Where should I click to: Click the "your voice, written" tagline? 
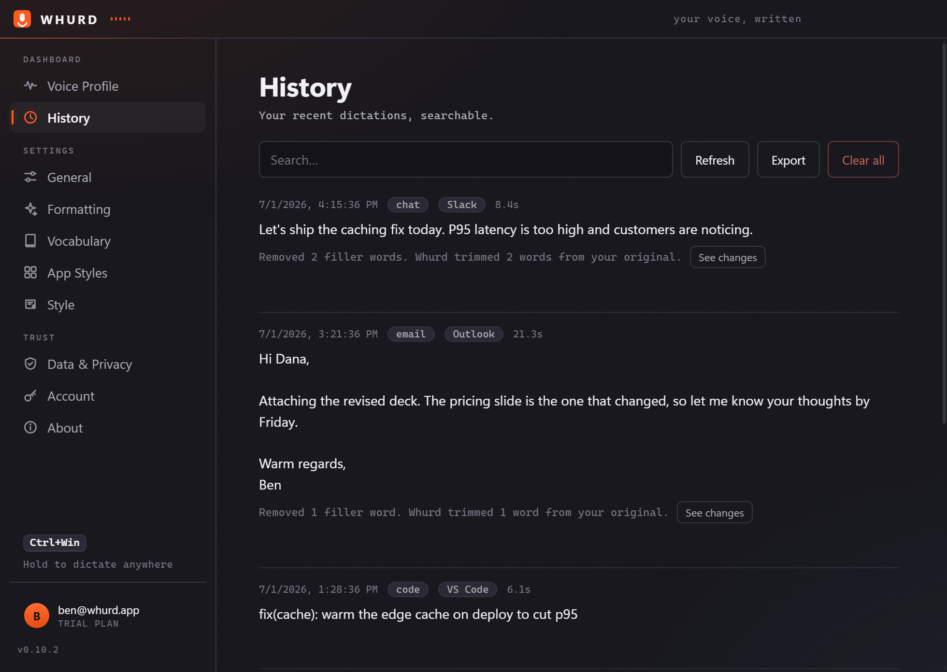[737, 19]
